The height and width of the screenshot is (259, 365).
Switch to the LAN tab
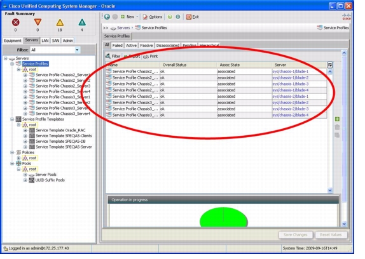pyautogui.click(x=45, y=41)
